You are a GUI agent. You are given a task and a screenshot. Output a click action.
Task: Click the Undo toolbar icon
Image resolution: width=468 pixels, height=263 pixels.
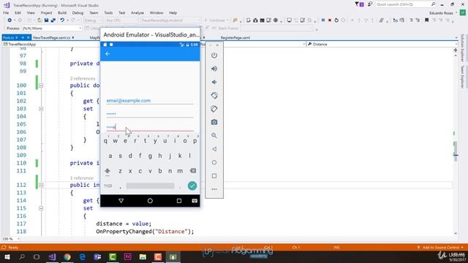pyautogui.click(x=62, y=20)
